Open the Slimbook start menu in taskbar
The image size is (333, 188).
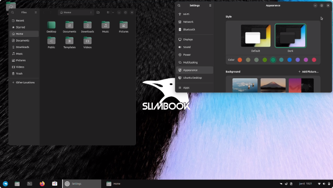tap(5, 184)
